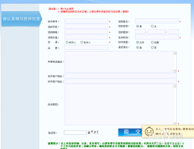The width and height of the screenshot is (194, 149).
Task: Click the up arrow of 投诉原因 scrollbar
Action: (x=175, y=86)
